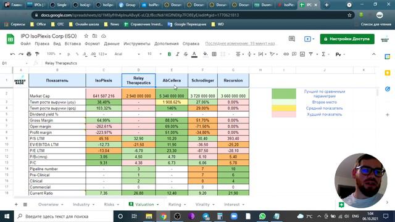The width and height of the screenshot is (395, 222).
Task: Print the spreadsheet using the printer icon
Action: (29, 54)
